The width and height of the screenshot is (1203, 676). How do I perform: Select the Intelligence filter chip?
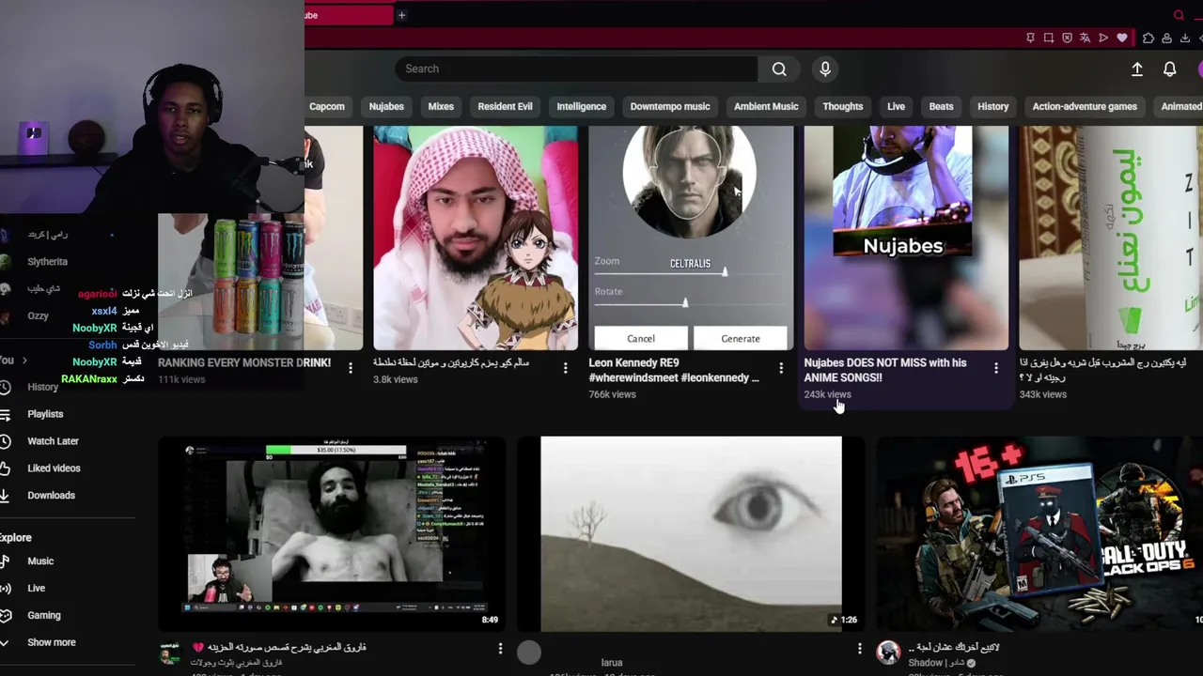(x=581, y=106)
